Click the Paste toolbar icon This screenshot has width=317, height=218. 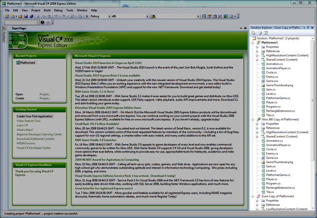(x=49, y=16)
